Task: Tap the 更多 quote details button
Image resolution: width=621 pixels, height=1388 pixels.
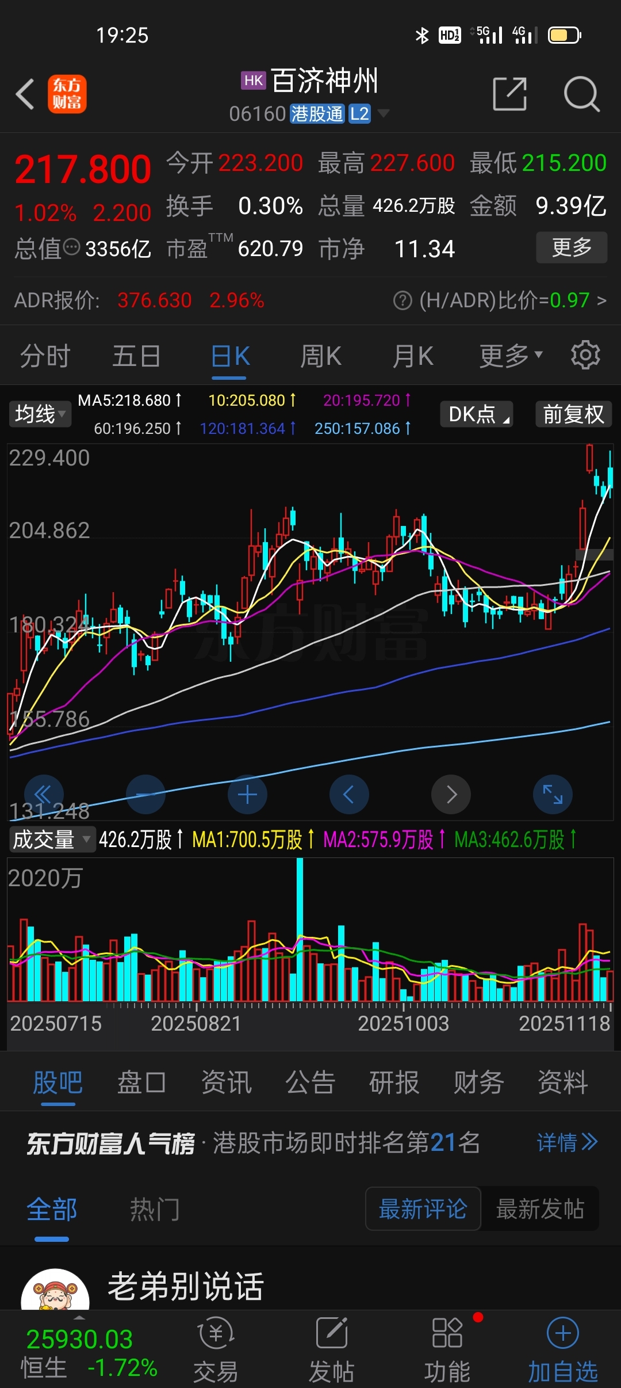Action: coord(572,247)
